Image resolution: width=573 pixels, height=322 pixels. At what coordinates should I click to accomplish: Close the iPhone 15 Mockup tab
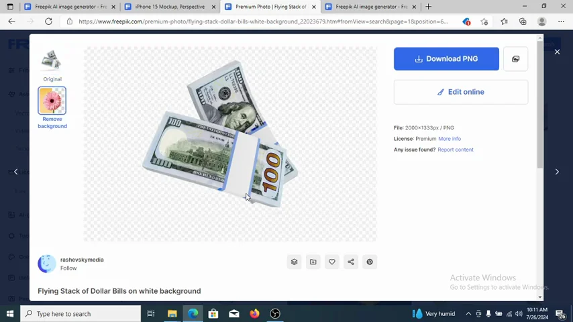213,7
